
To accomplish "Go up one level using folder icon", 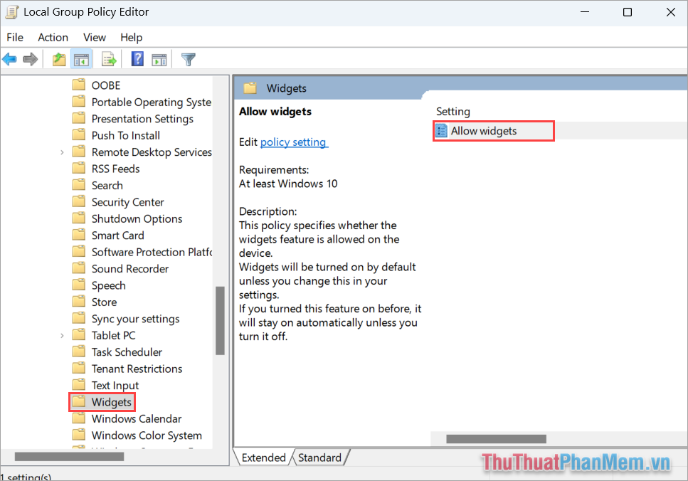I will point(59,59).
